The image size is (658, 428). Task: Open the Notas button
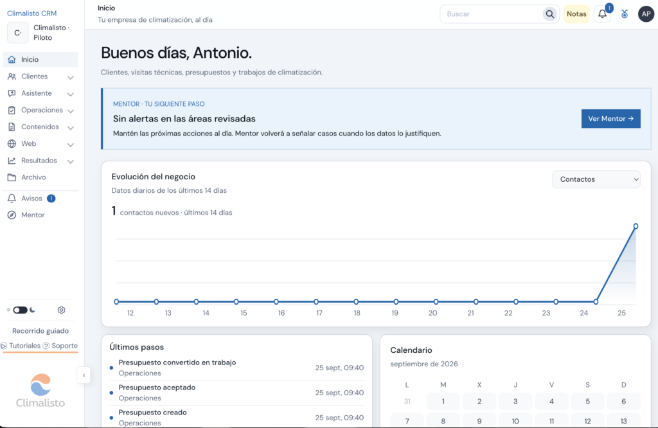pos(576,14)
